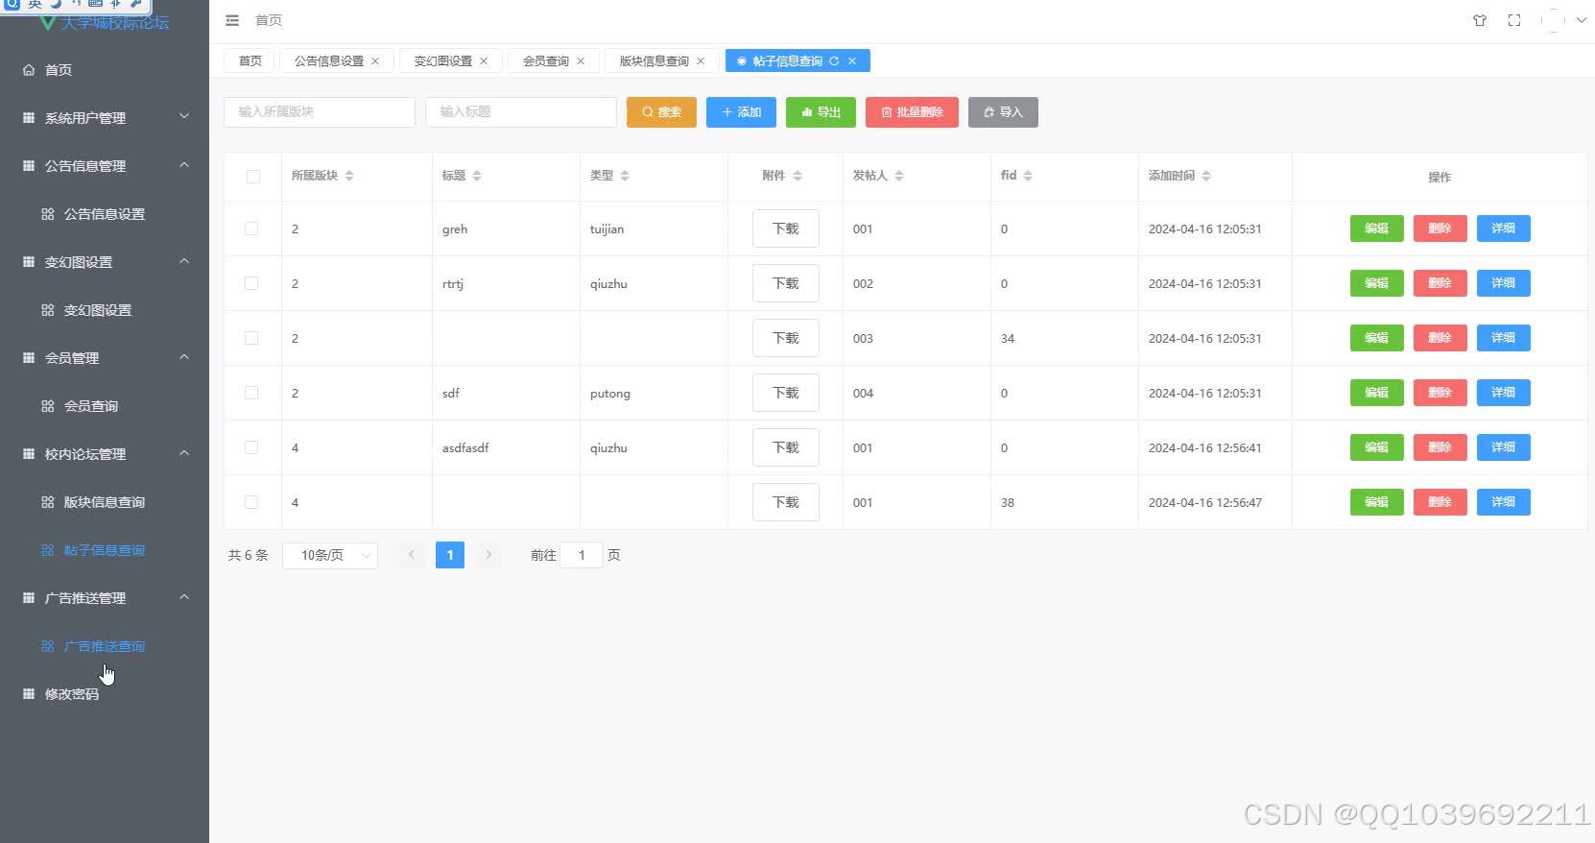Screen dimensions: 1595x843
Task: Refresh the 帖子信息查询 tab icon
Action: point(834,60)
